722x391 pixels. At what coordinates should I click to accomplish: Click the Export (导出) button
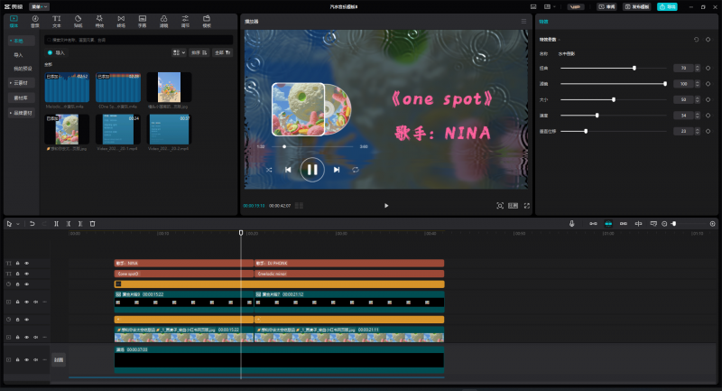click(x=666, y=6)
